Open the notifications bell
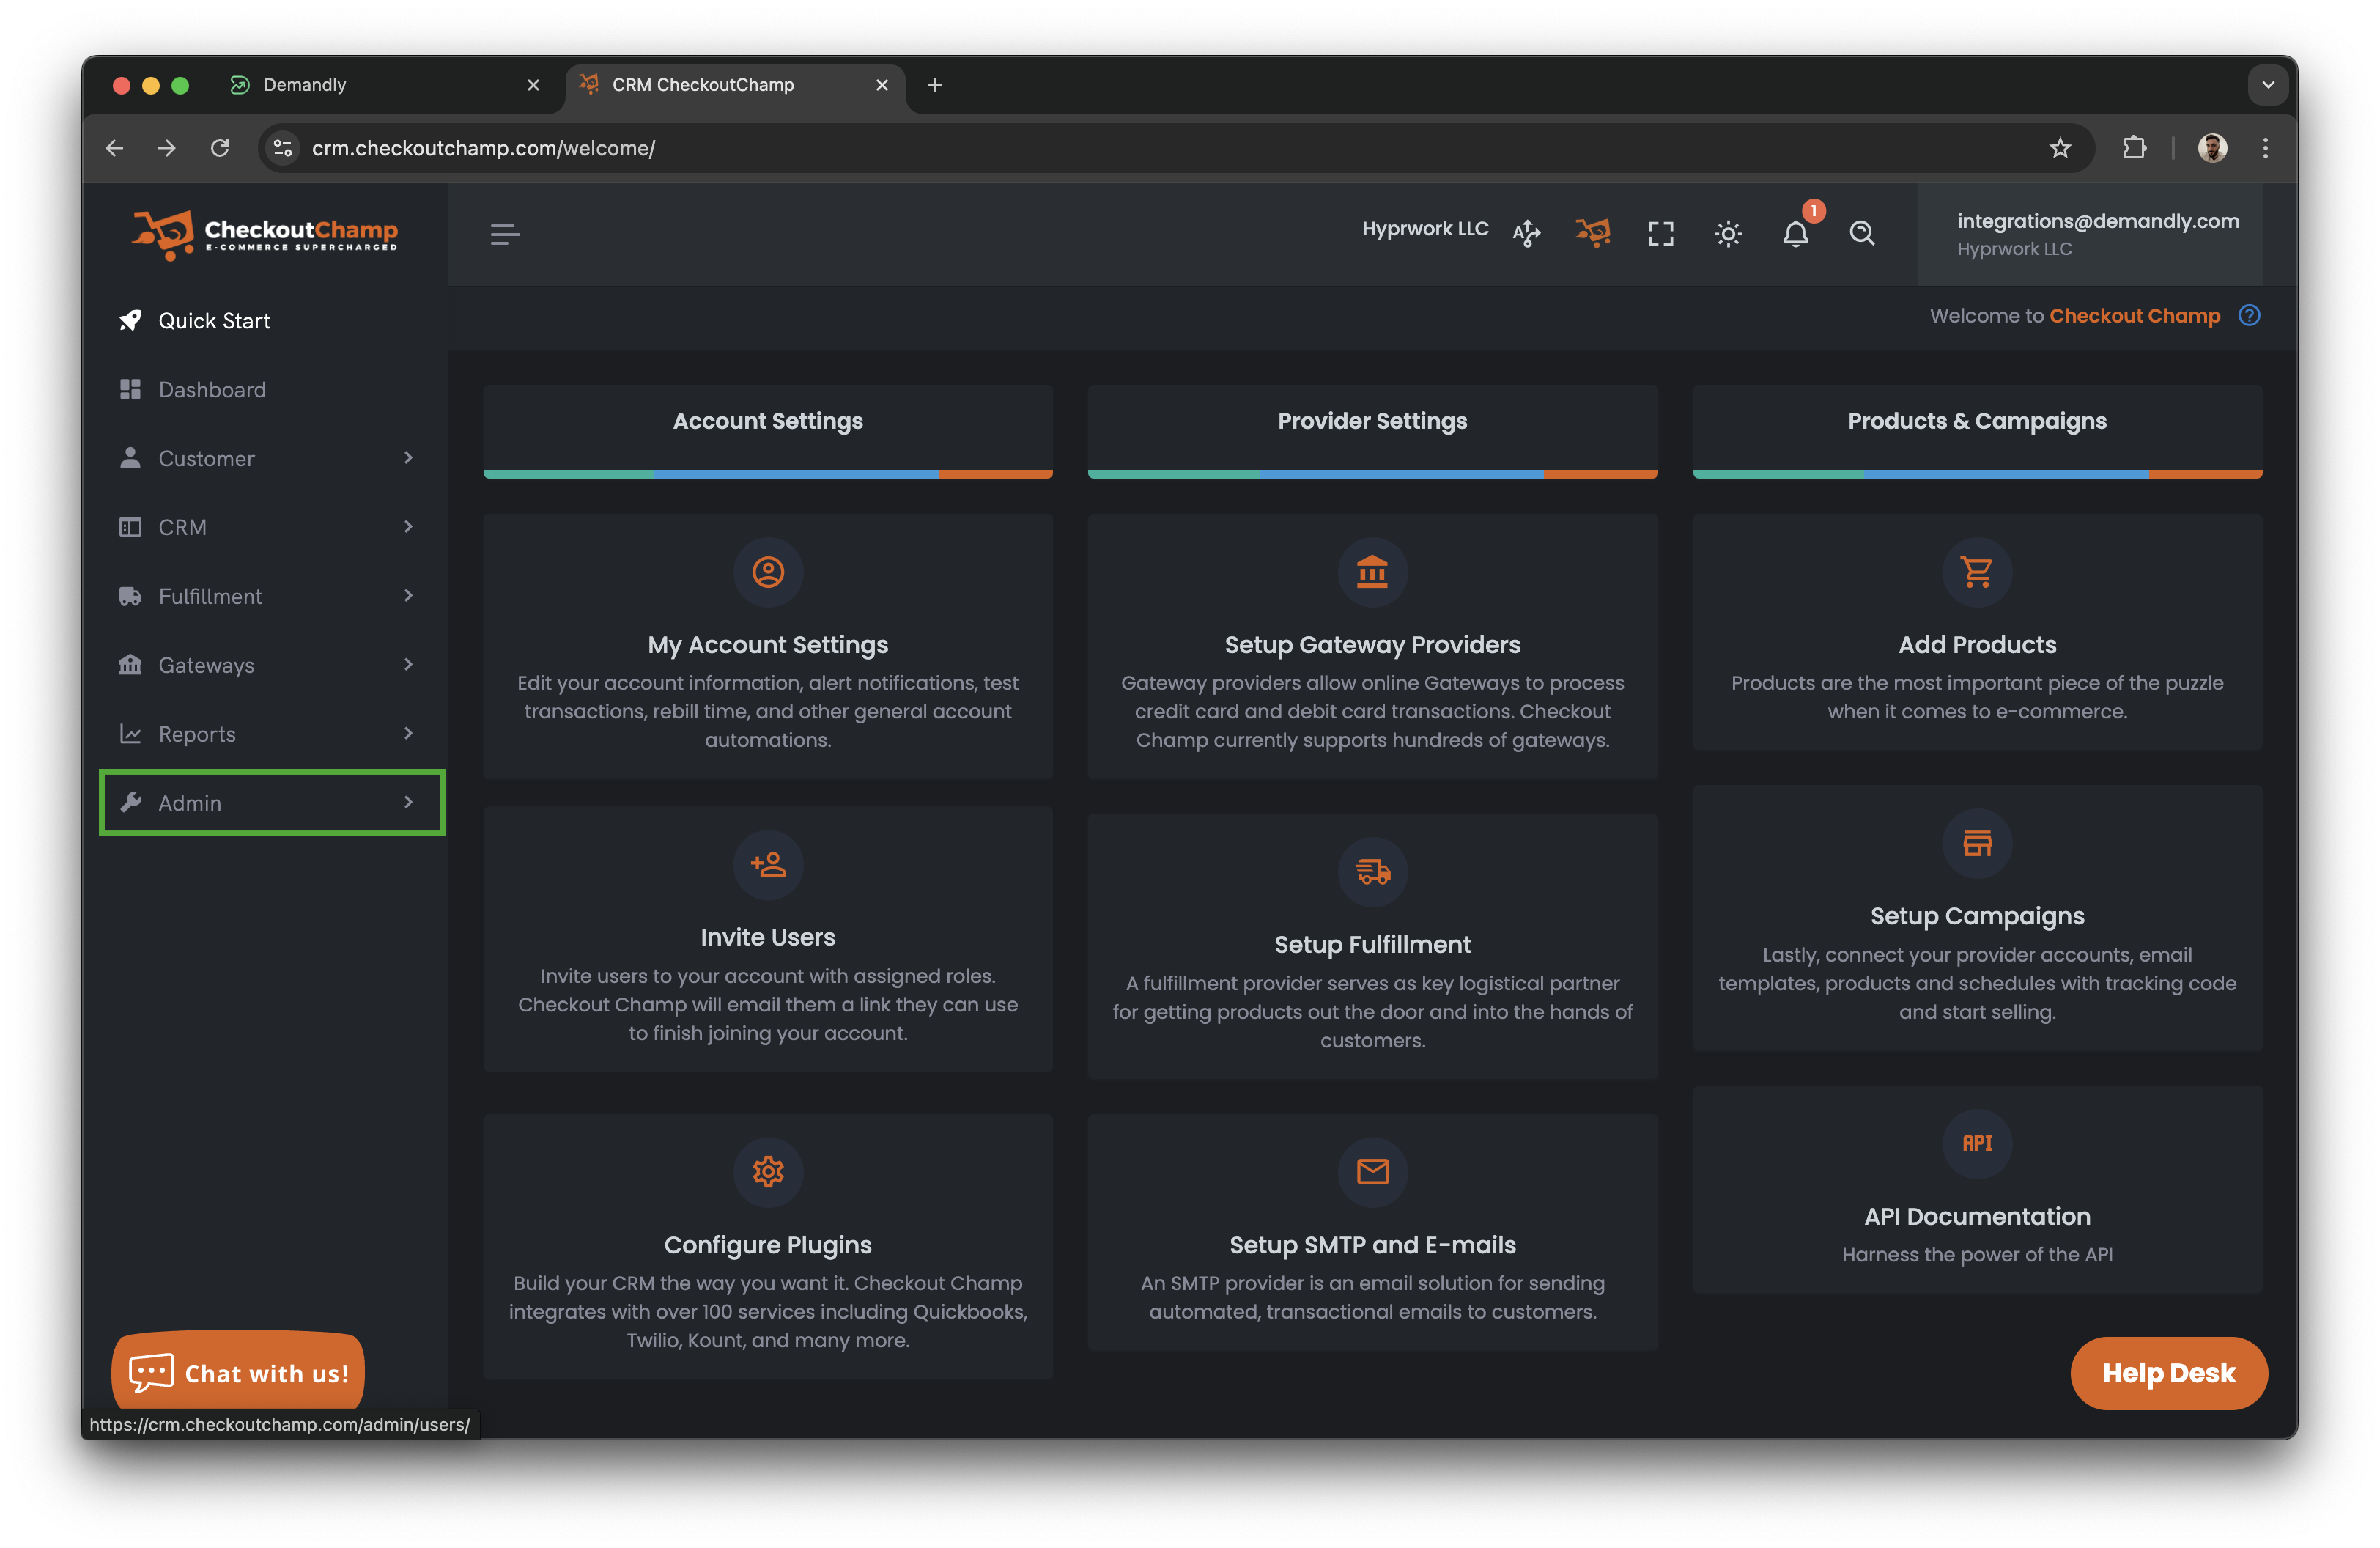Viewport: 2380px width, 1548px height. point(1796,234)
